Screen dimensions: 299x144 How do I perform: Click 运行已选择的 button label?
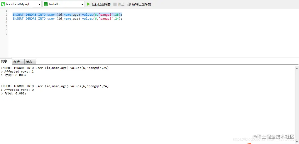pyautogui.click(x=101, y=4)
